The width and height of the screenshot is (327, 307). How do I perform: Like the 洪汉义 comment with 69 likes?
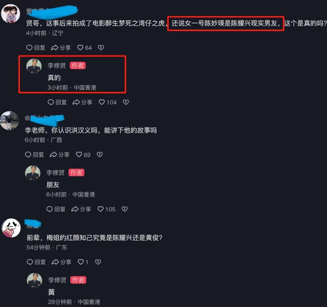(83, 155)
